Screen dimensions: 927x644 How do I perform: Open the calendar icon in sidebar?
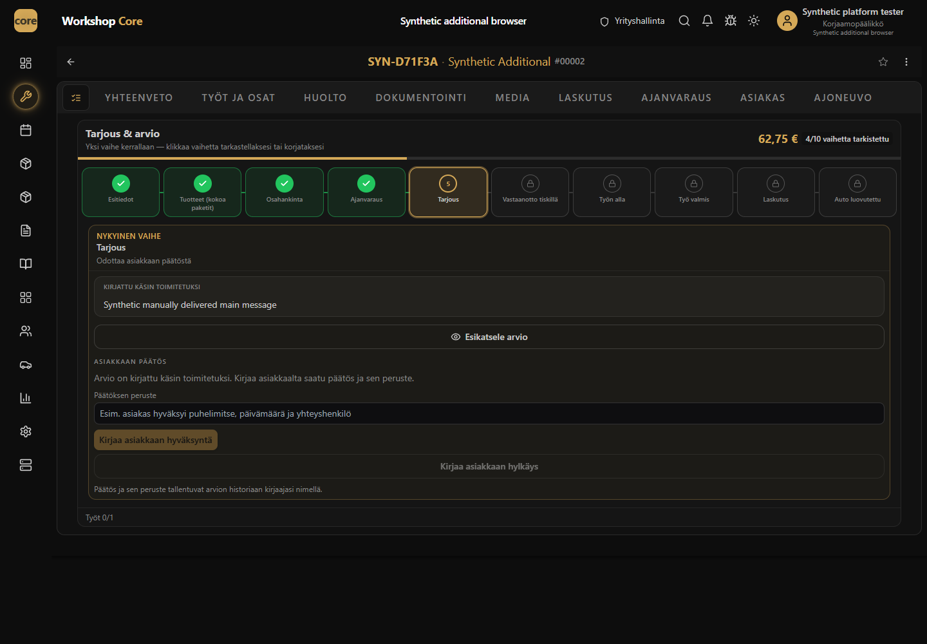[x=26, y=130]
